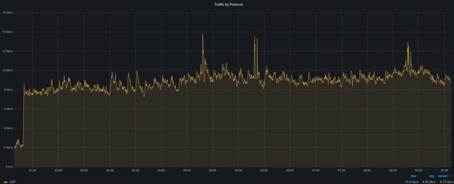Click the traffic spike just before 09:00

[407, 43]
